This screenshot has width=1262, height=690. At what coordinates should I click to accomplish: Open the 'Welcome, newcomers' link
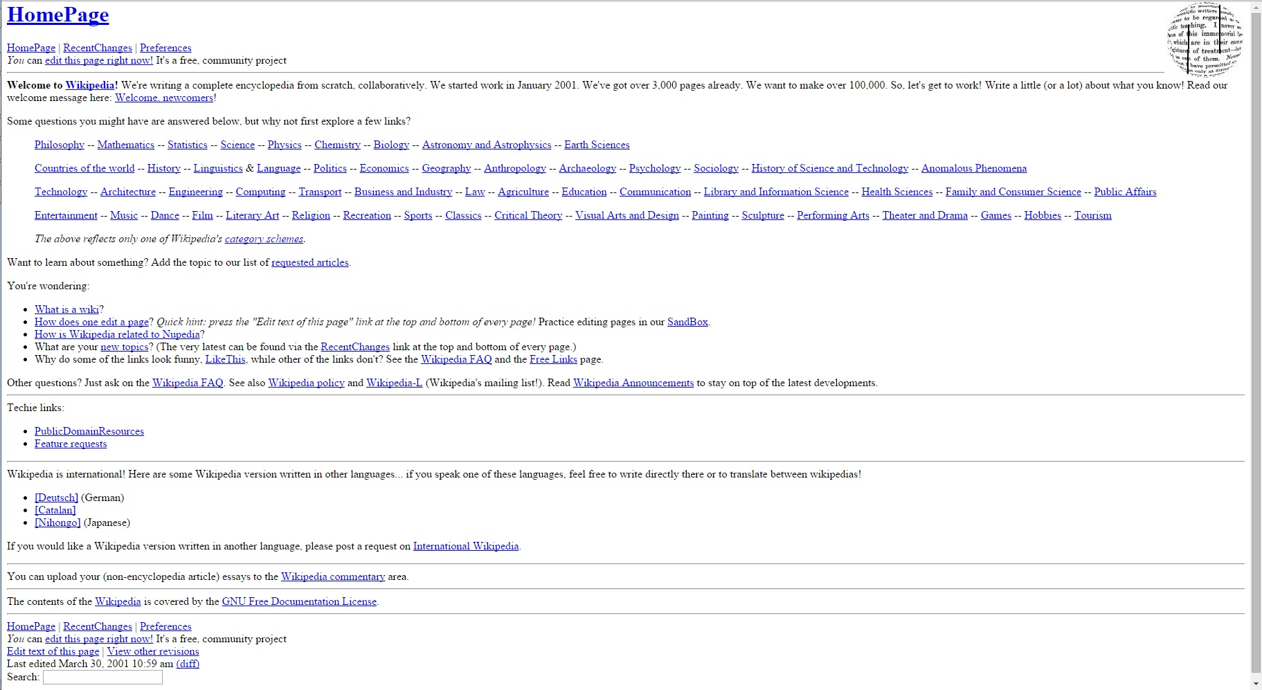(x=164, y=98)
